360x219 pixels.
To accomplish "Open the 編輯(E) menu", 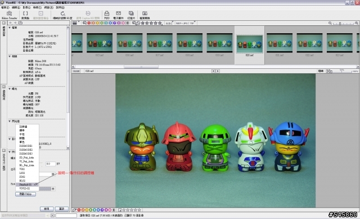I will (16, 7).
